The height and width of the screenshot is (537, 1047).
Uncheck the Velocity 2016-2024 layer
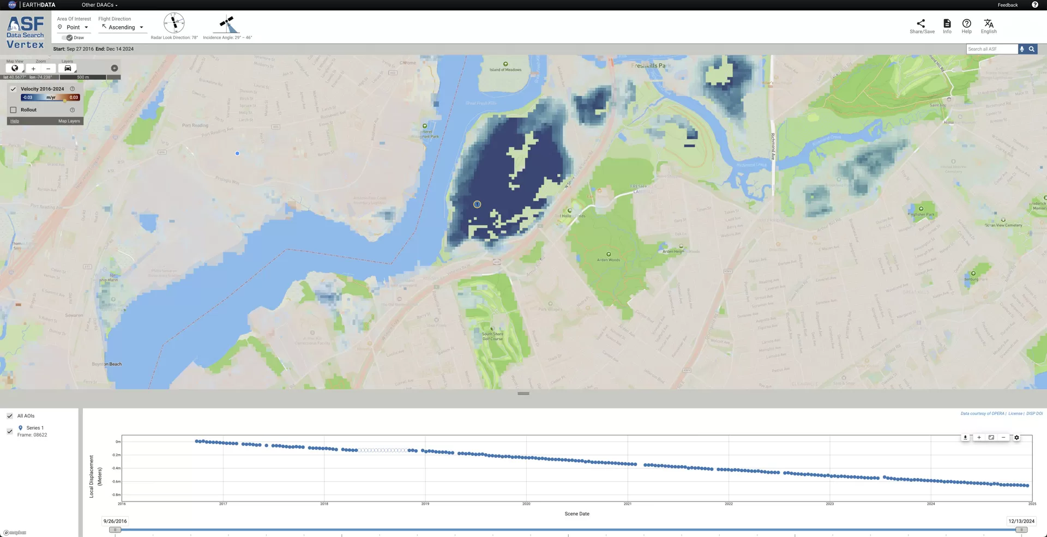(x=14, y=88)
